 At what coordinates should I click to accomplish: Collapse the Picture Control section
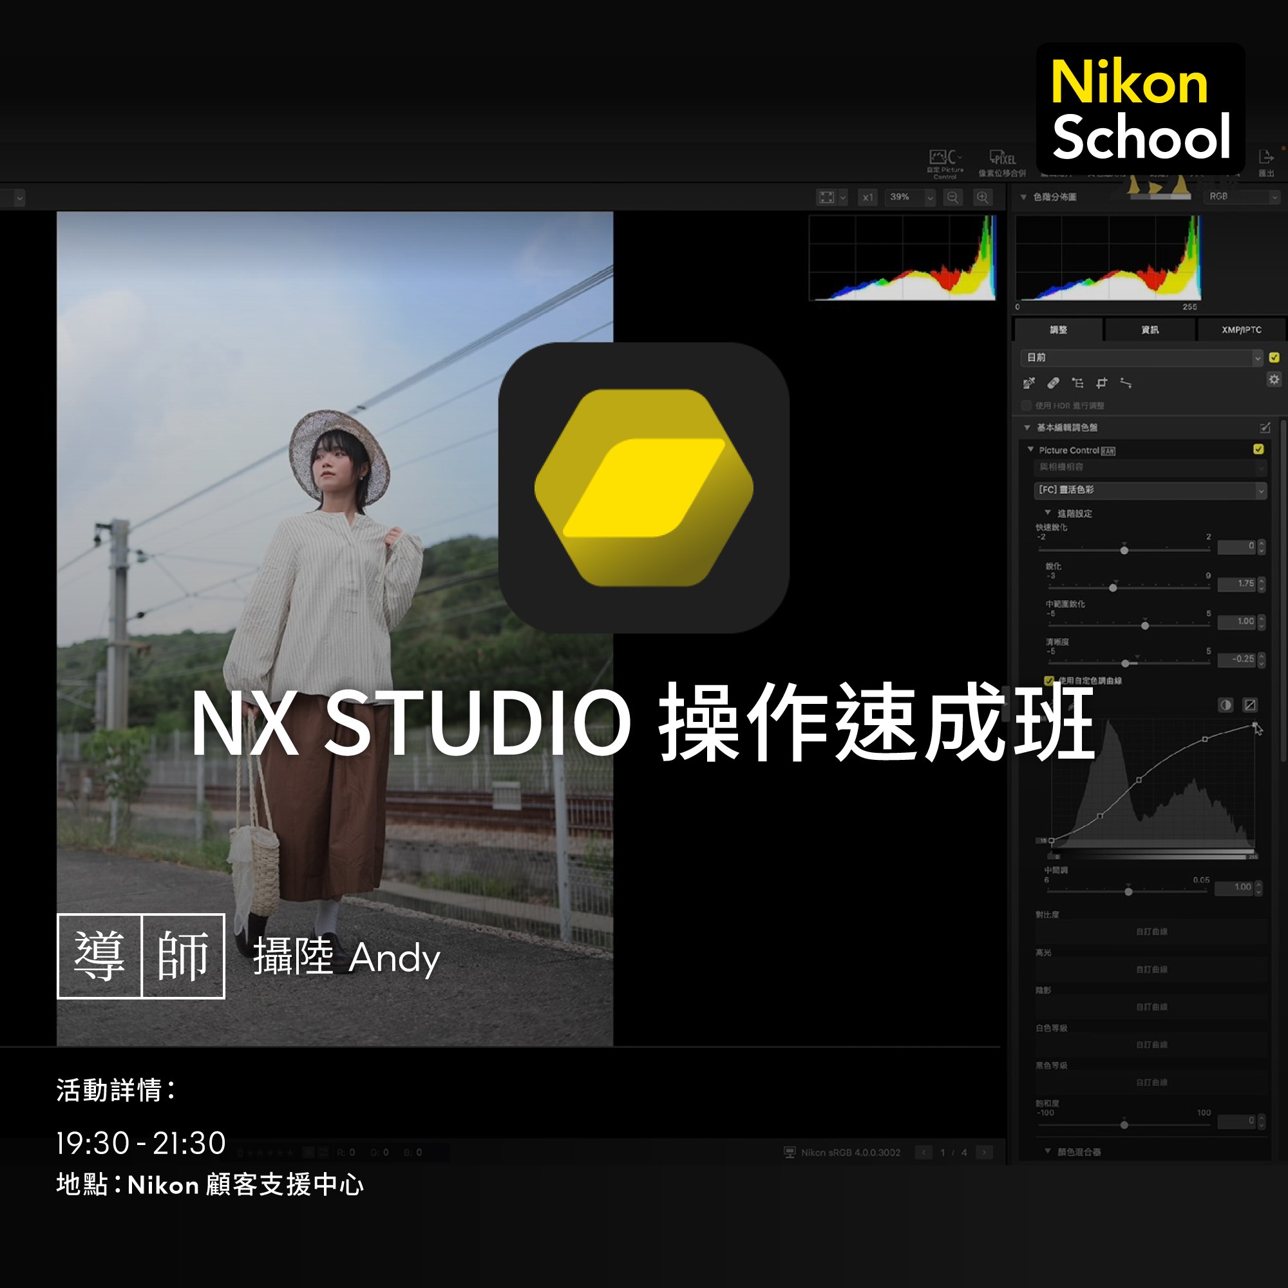point(1030,450)
